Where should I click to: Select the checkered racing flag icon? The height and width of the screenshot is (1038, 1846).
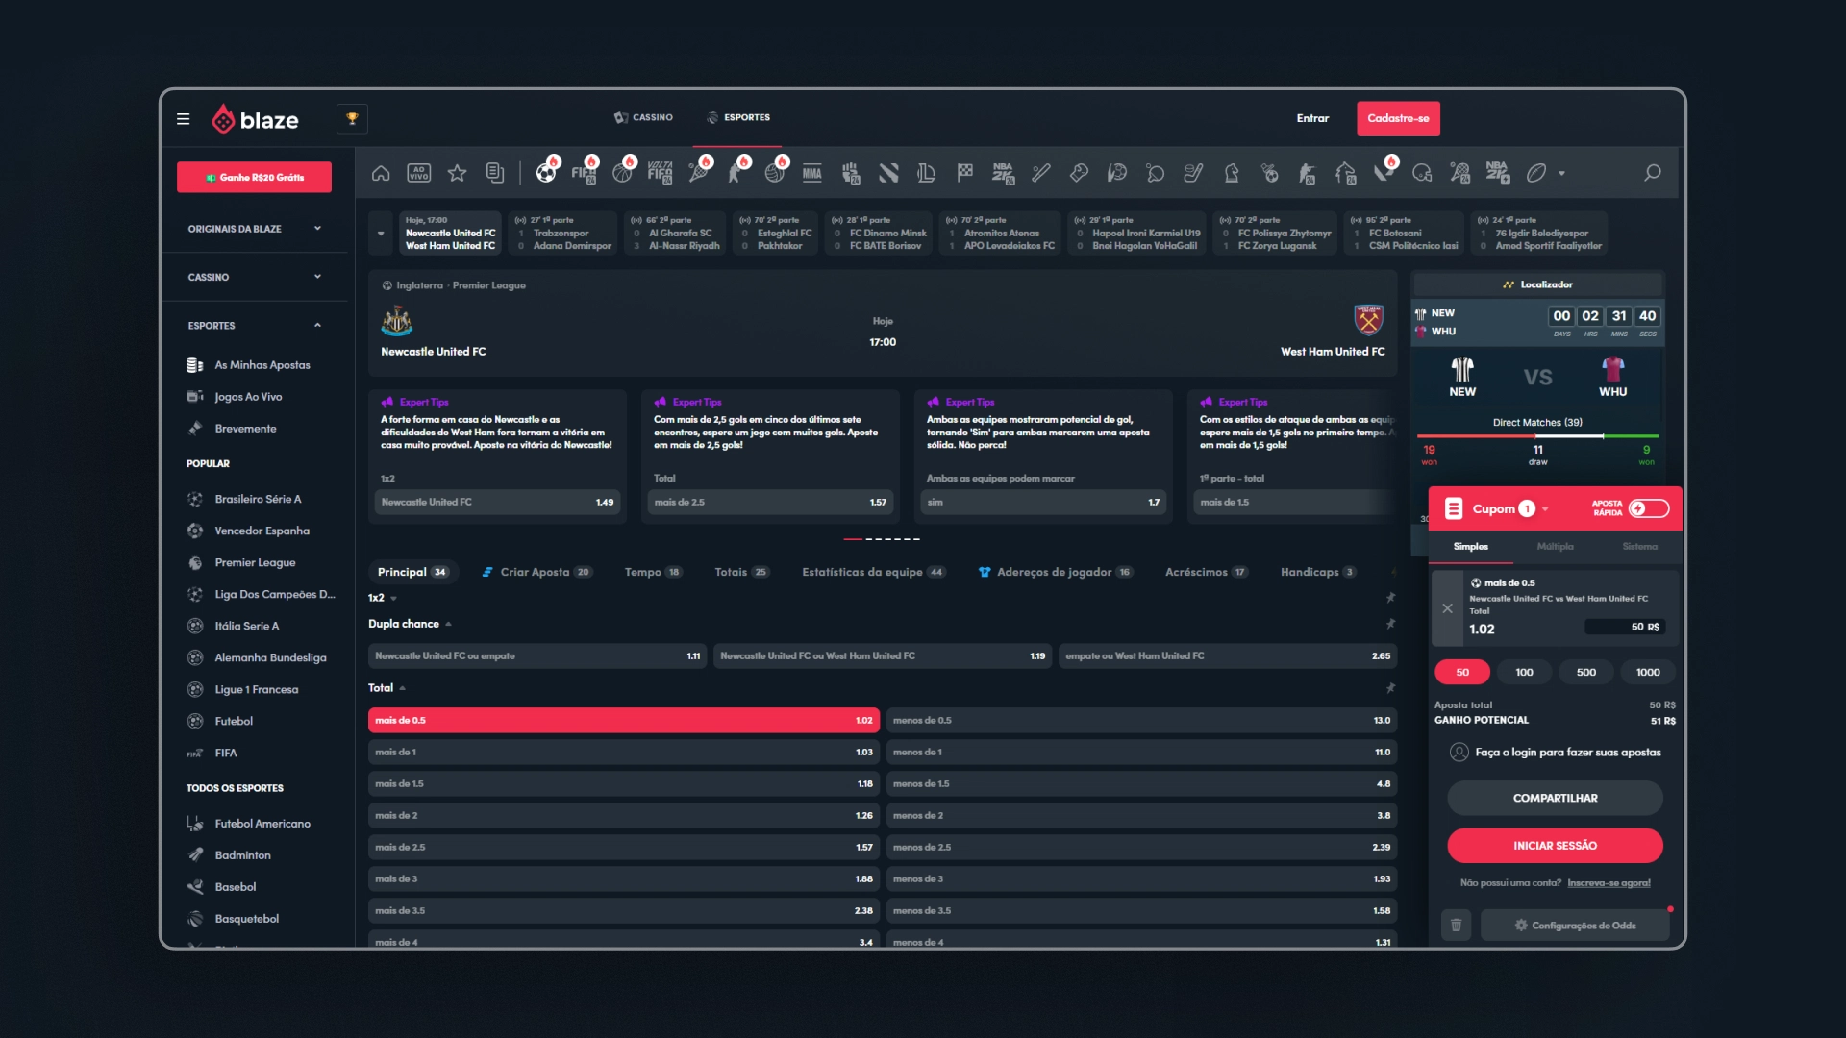(x=964, y=172)
